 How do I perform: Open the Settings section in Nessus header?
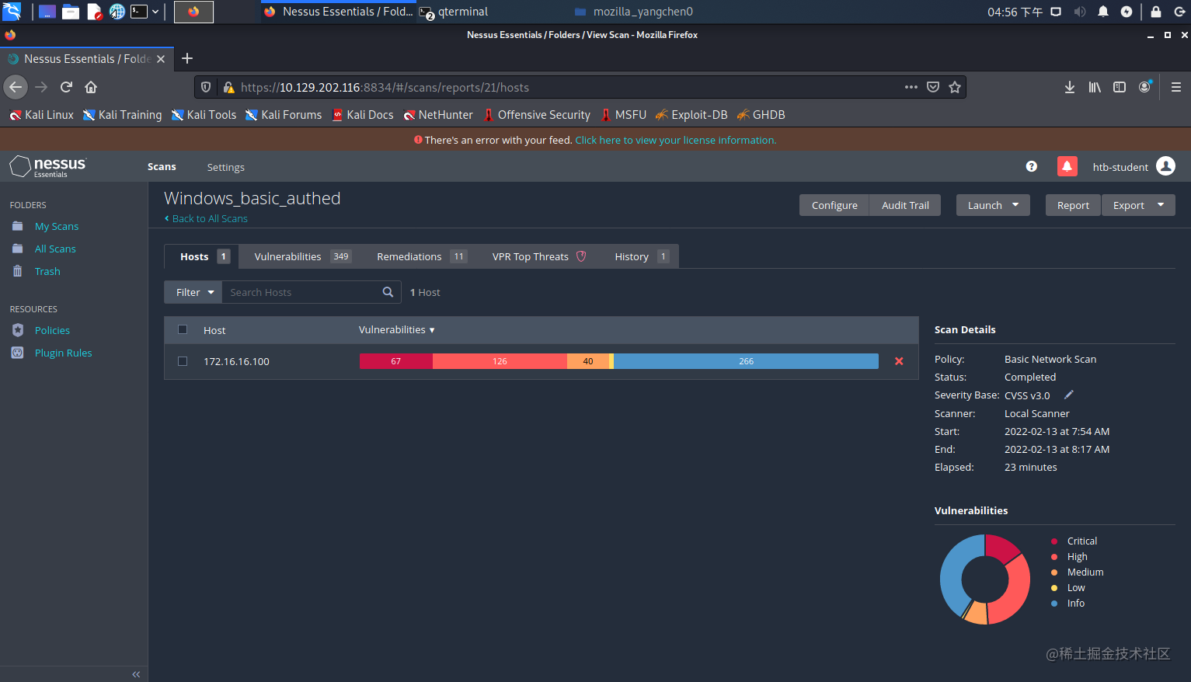click(x=225, y=167)
